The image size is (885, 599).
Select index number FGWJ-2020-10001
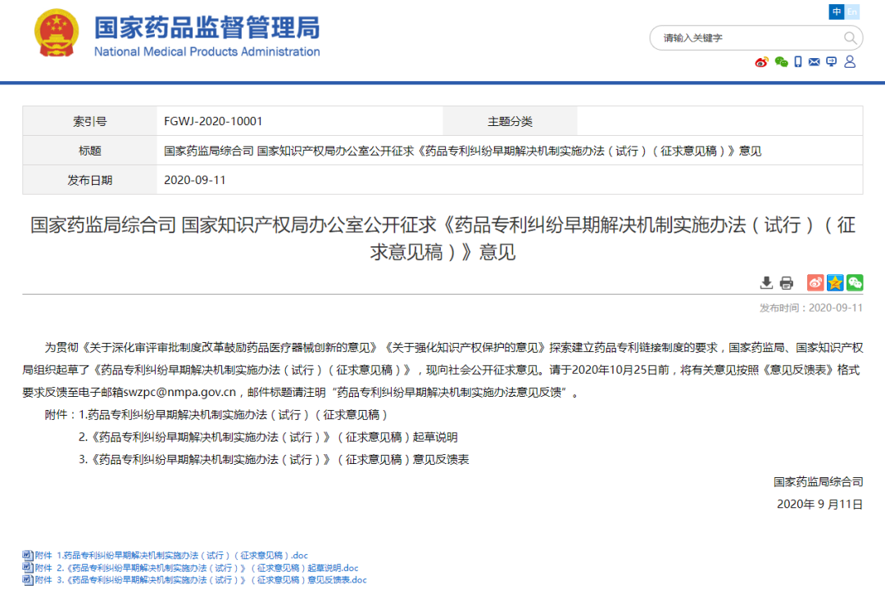213,121
